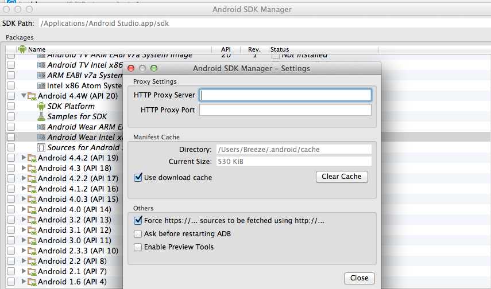This screenshot has width=491, height=289.
Task: Click the system image icon beside Android TV Intel x86
Action: (41, 65)
